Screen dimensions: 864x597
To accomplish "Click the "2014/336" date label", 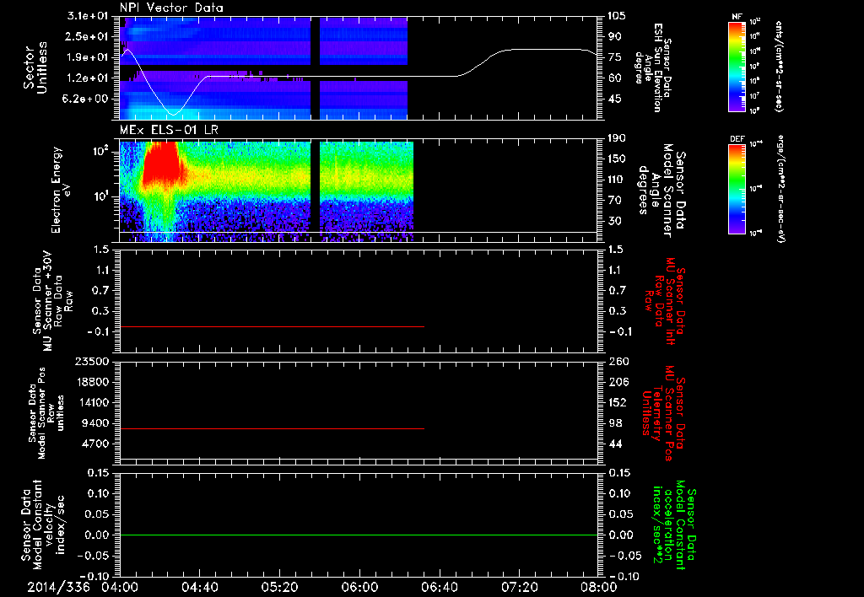I will (x=59, y=587).
